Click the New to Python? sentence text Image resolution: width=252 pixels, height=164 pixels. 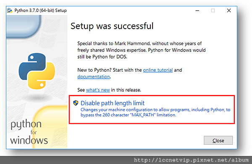[130, 73]
